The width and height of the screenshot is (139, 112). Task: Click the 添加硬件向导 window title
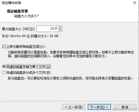pos(11,3)
